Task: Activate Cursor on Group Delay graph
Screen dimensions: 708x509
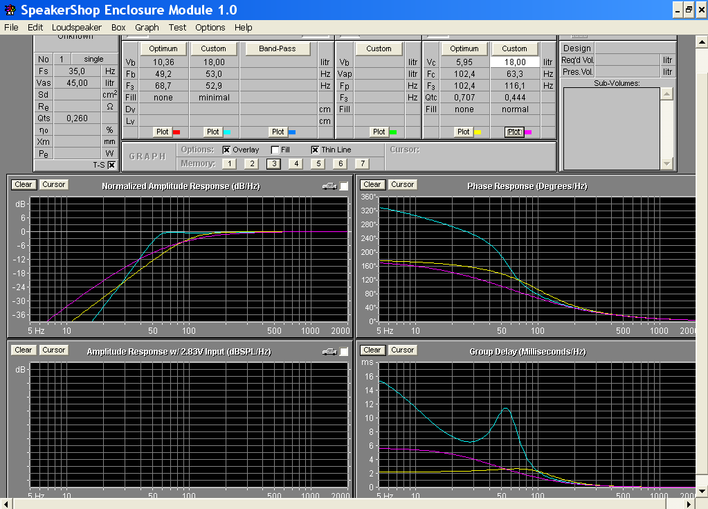Action: coord(402,350)
